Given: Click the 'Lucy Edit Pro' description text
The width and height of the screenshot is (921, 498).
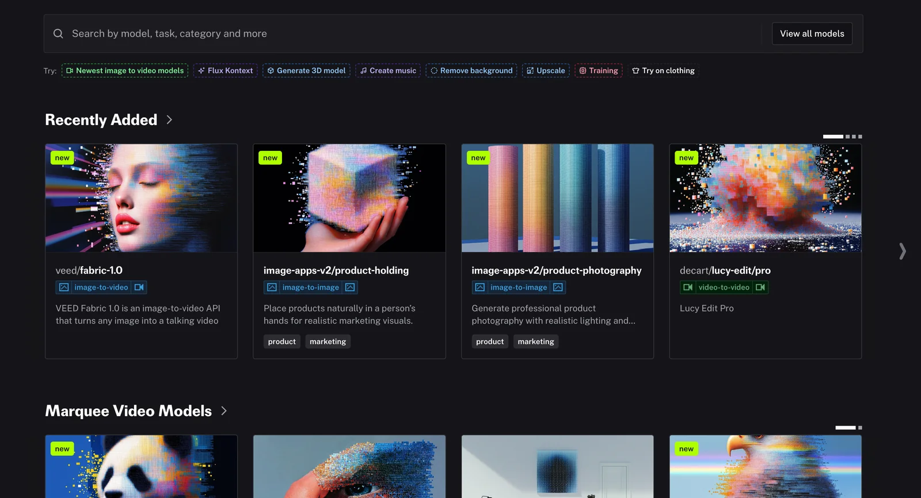Looking at the screenshot, I should click(707, 309).
